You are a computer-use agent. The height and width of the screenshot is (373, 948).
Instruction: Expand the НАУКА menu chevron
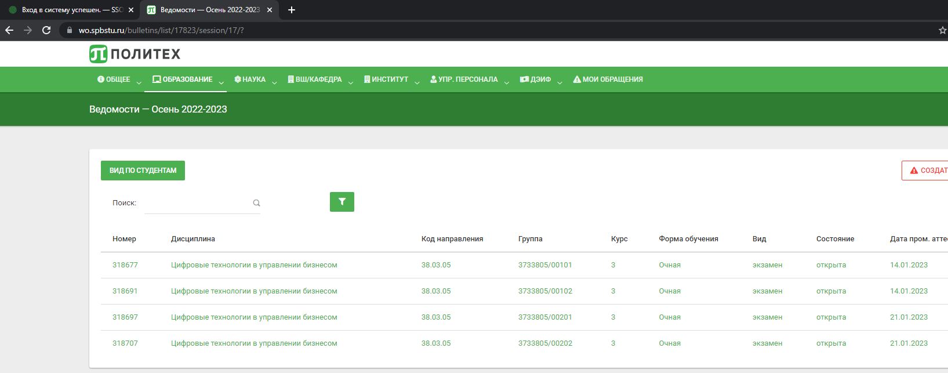coord(274,83)
